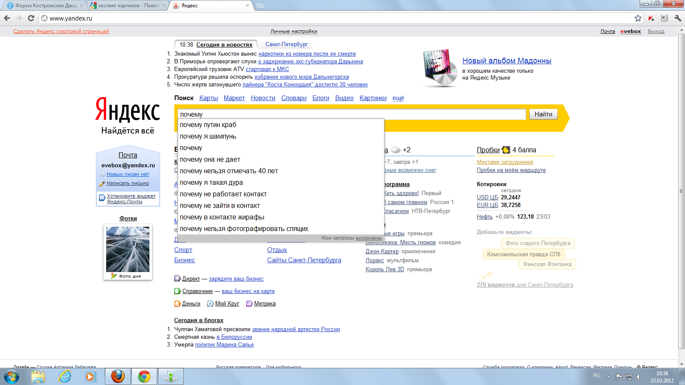Reload the page with the refresh icon
Image resolution: width=685 pixels, height=385 pixels.
(x=31, y=18)
